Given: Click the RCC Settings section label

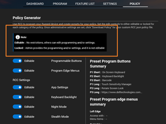Looking at the screenshot, I should click(x=21, y=80).
